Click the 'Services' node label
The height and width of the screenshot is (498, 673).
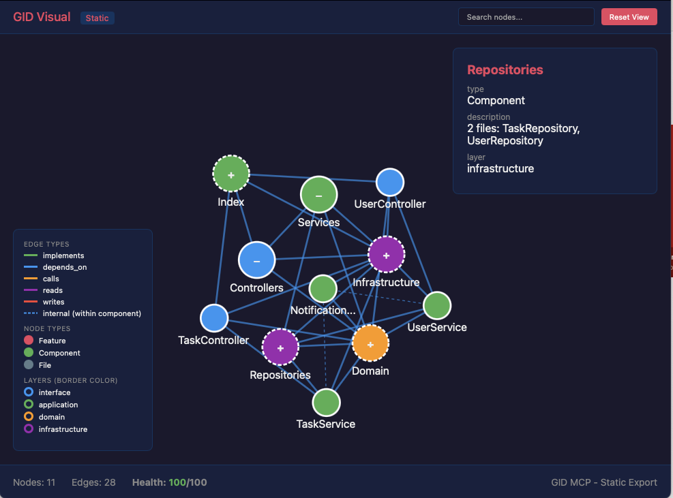click(319, 223)
